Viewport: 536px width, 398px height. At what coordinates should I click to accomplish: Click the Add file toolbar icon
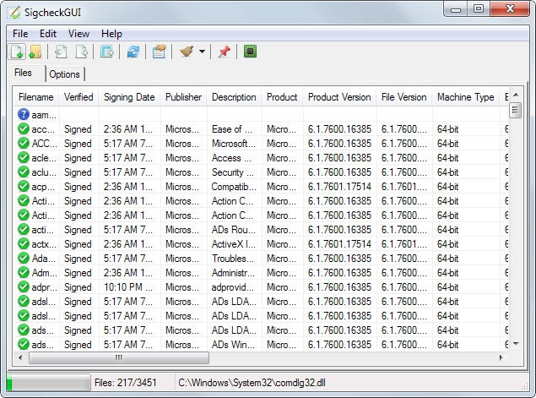pos(16,52)
